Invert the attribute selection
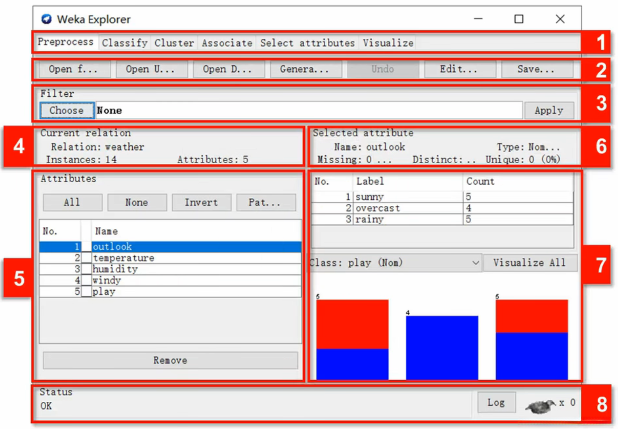The image size is (618, 429). (x=201, y=203)
